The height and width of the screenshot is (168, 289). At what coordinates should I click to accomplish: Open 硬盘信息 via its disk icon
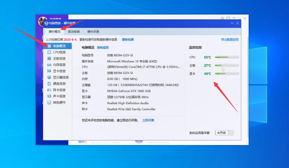pos(49,83)
